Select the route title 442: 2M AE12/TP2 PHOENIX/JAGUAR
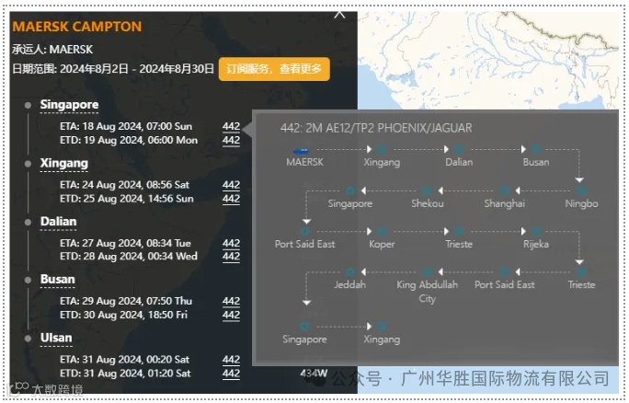The width and height of the screenshot is (629, 403). point(376,128)
